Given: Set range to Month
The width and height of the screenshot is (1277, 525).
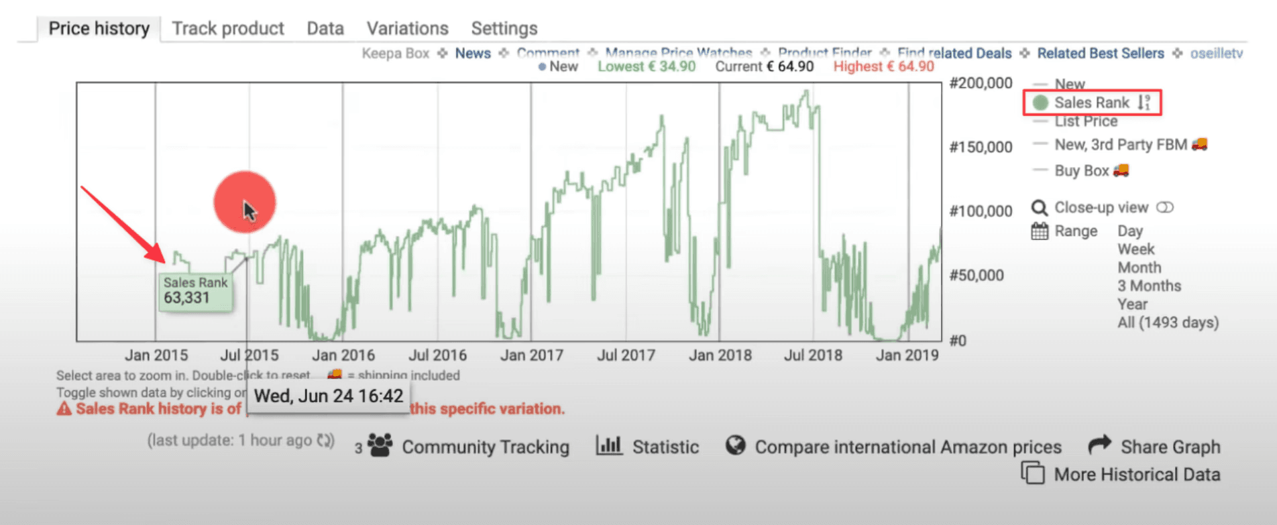Looking at the screenshot, I should (1139, 268).
